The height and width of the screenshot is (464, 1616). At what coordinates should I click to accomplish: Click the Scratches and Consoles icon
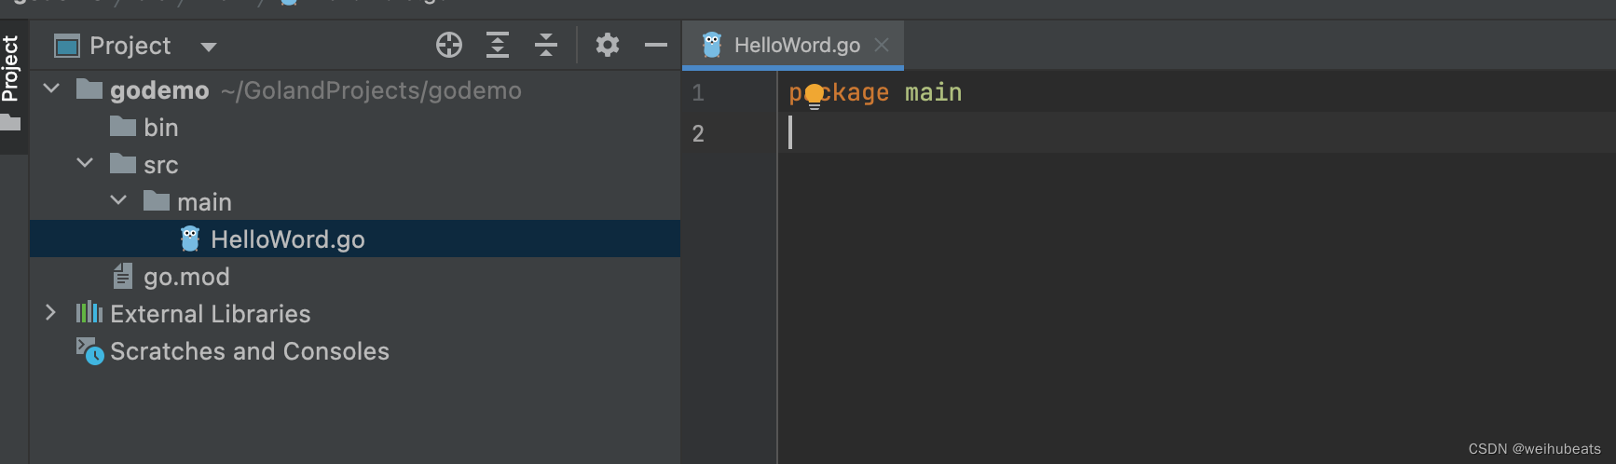[x=89, y=351]
